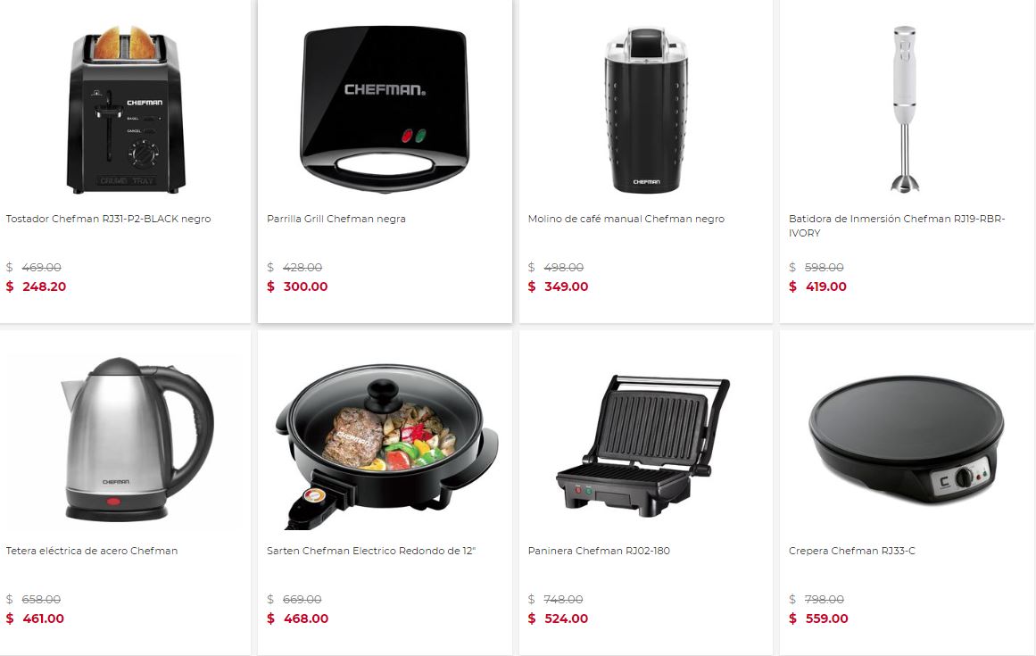This screenshot has height=656, width=1036.
Task: Click the Parrilla Grill Chefman product image
Action: point(385,110)
